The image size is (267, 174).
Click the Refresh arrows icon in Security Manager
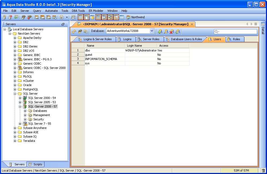point(74,31)
